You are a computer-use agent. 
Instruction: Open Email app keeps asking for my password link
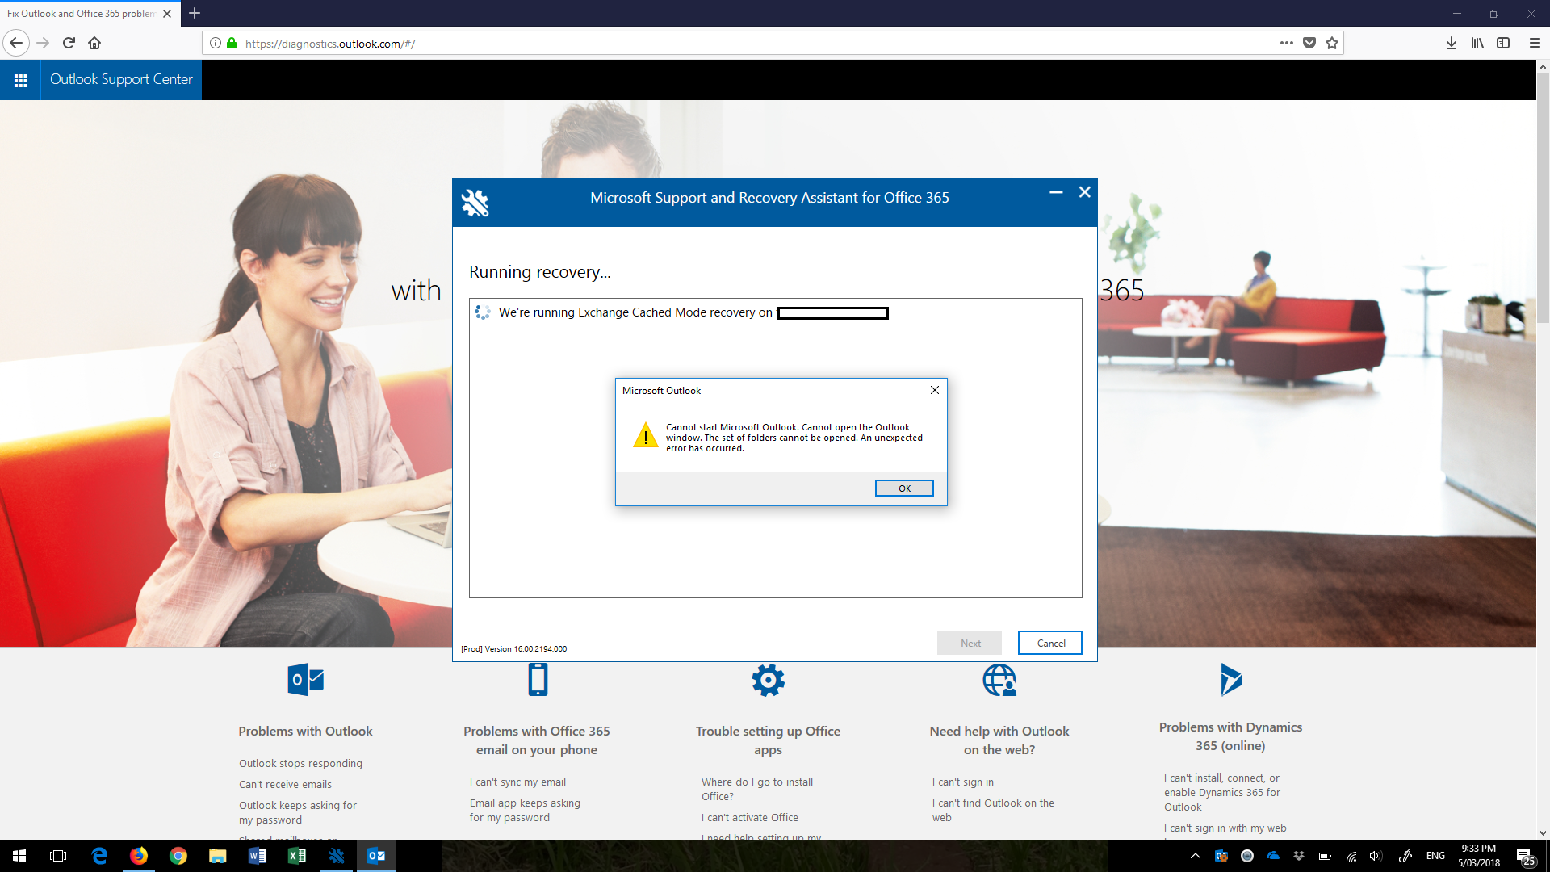[525, 811]
